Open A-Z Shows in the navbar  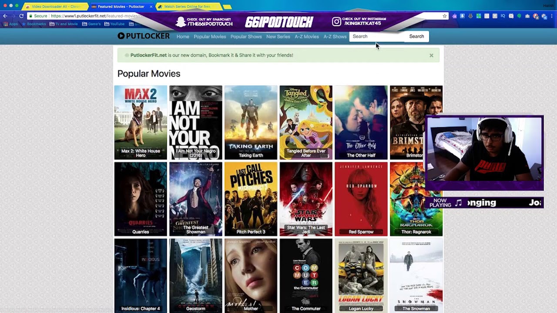(335, 37)
